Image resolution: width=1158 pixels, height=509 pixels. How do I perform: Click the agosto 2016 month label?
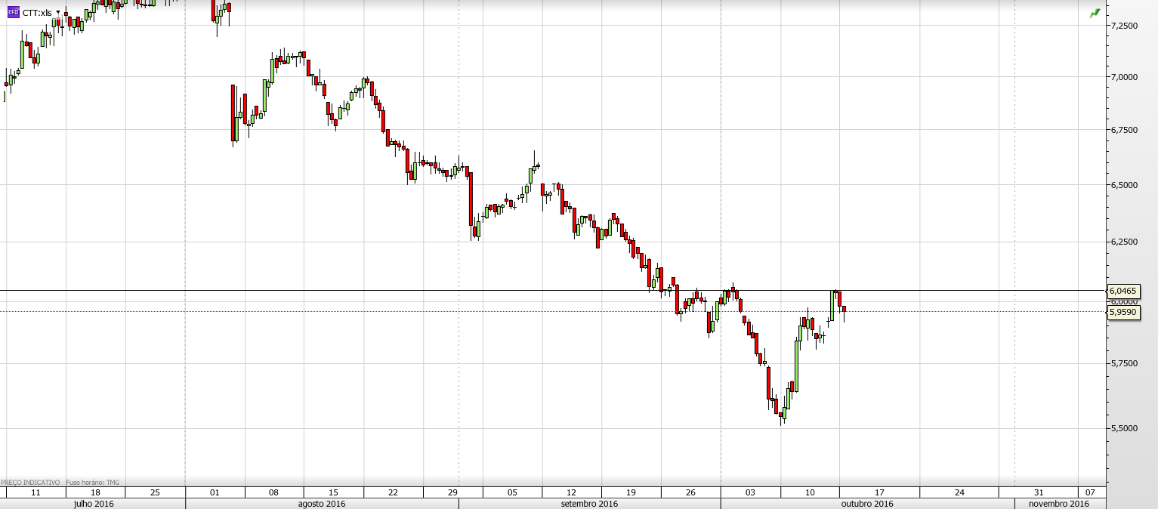(x=322, y=503)
